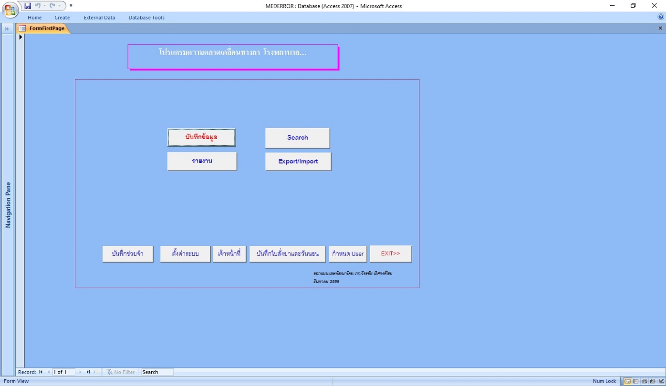The width and height of the screenshot is (666, 386).
Task: Jump to last record navigation arrow
Action: coord(88,372)
